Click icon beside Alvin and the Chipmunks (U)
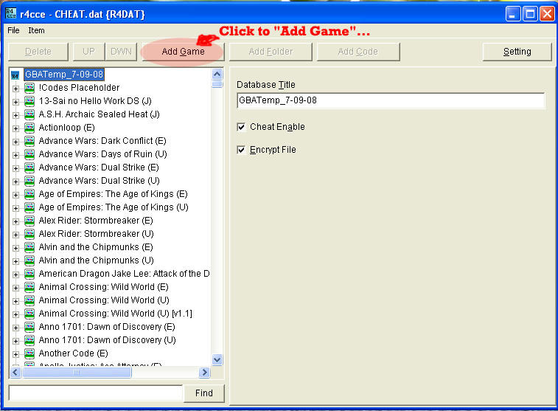 click(29, 260)
